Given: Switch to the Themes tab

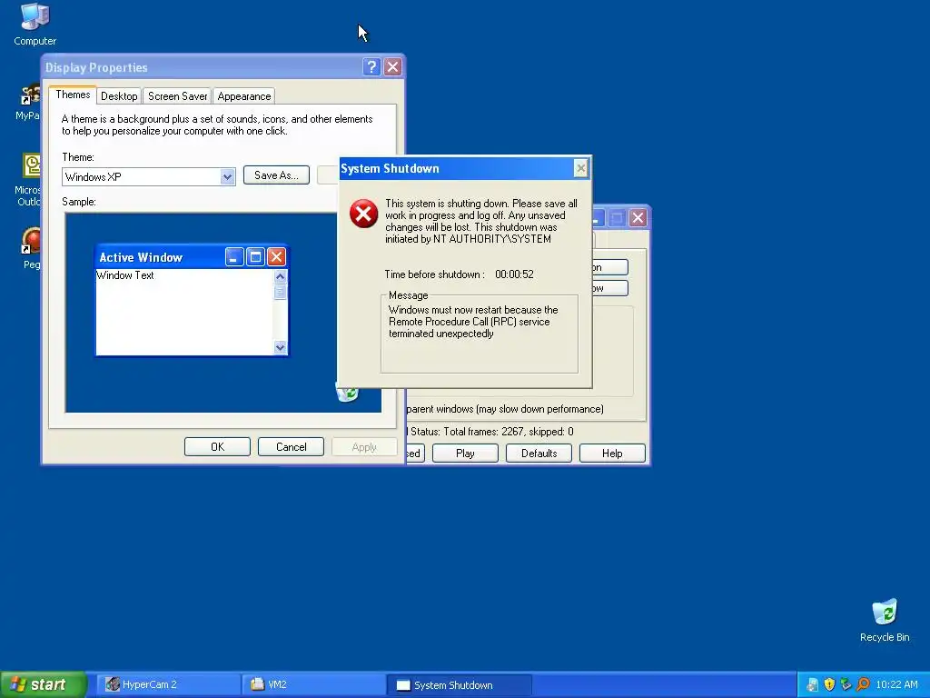Looking at the screenshot, I should pos(73,95).
